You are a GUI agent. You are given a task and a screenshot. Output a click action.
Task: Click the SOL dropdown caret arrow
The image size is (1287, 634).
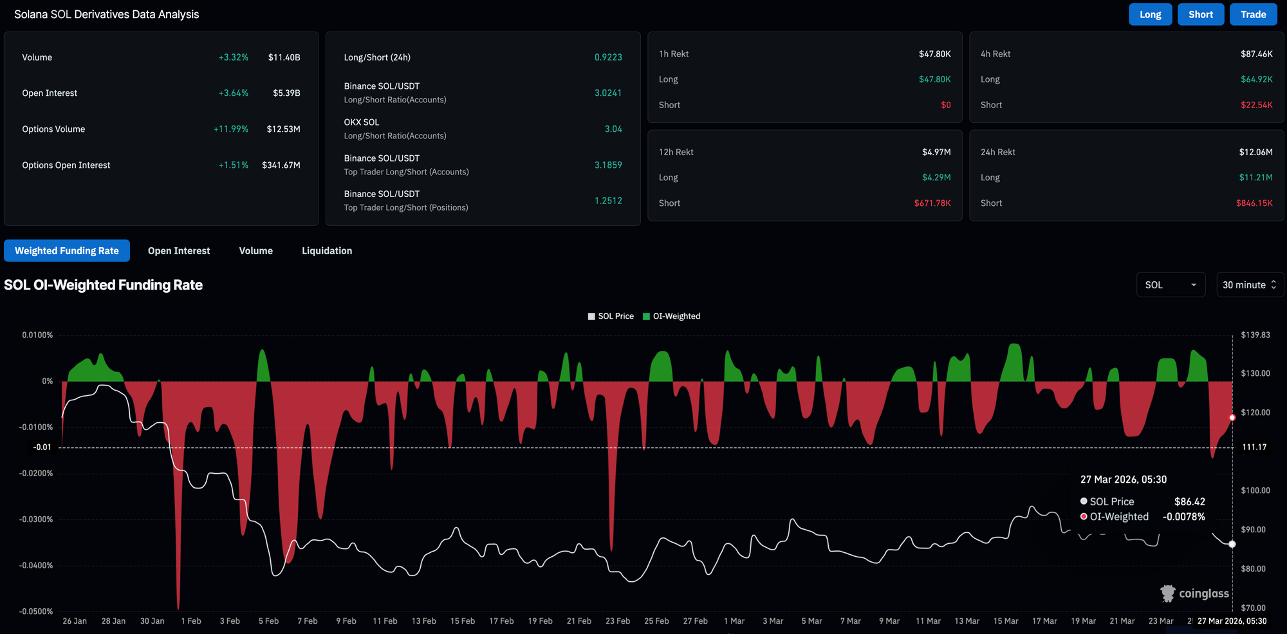click(1194, 285)
